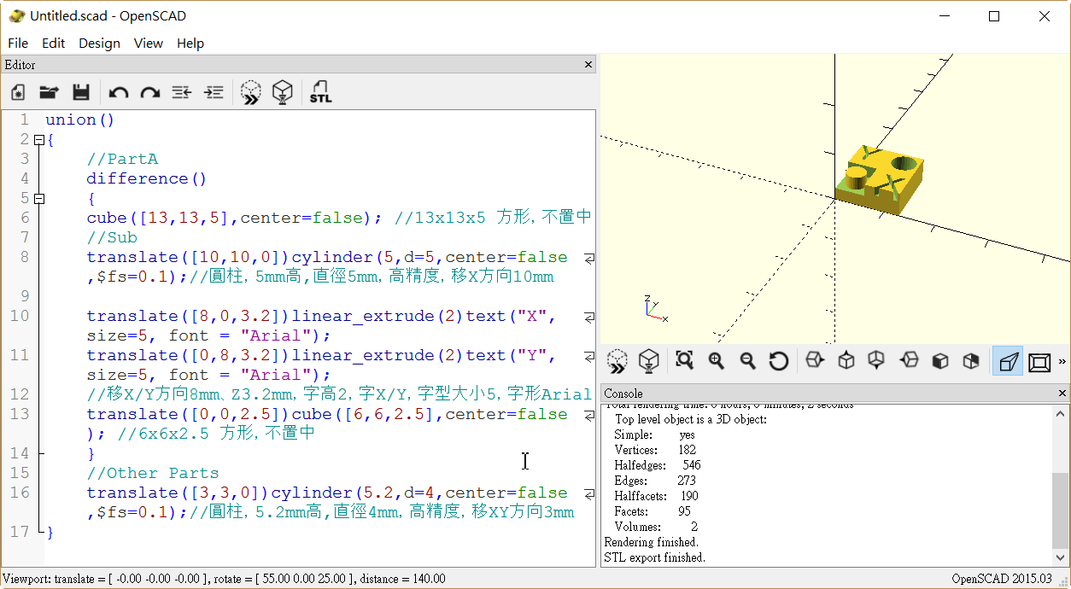The height and width of the screenshot is (589, 1071).
Task: Click the 'Halfedges: 546' console line
Action: click(x=658, y=465)
